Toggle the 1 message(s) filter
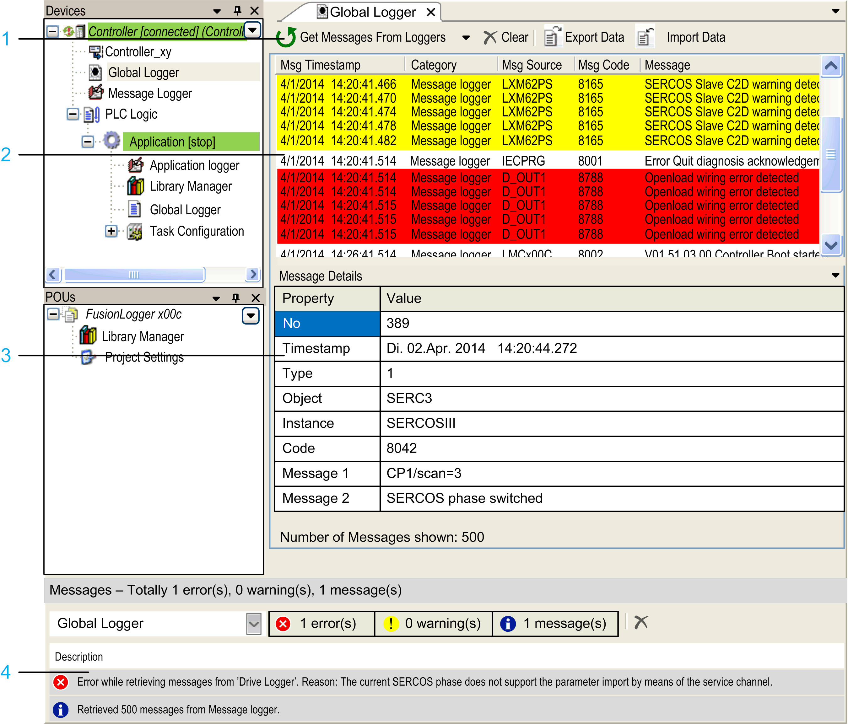This screenshot has width=848, height=724. point(555,623)
